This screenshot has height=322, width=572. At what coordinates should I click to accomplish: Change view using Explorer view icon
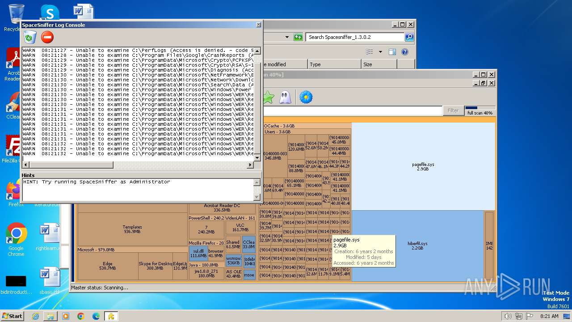tap(370, 52)
